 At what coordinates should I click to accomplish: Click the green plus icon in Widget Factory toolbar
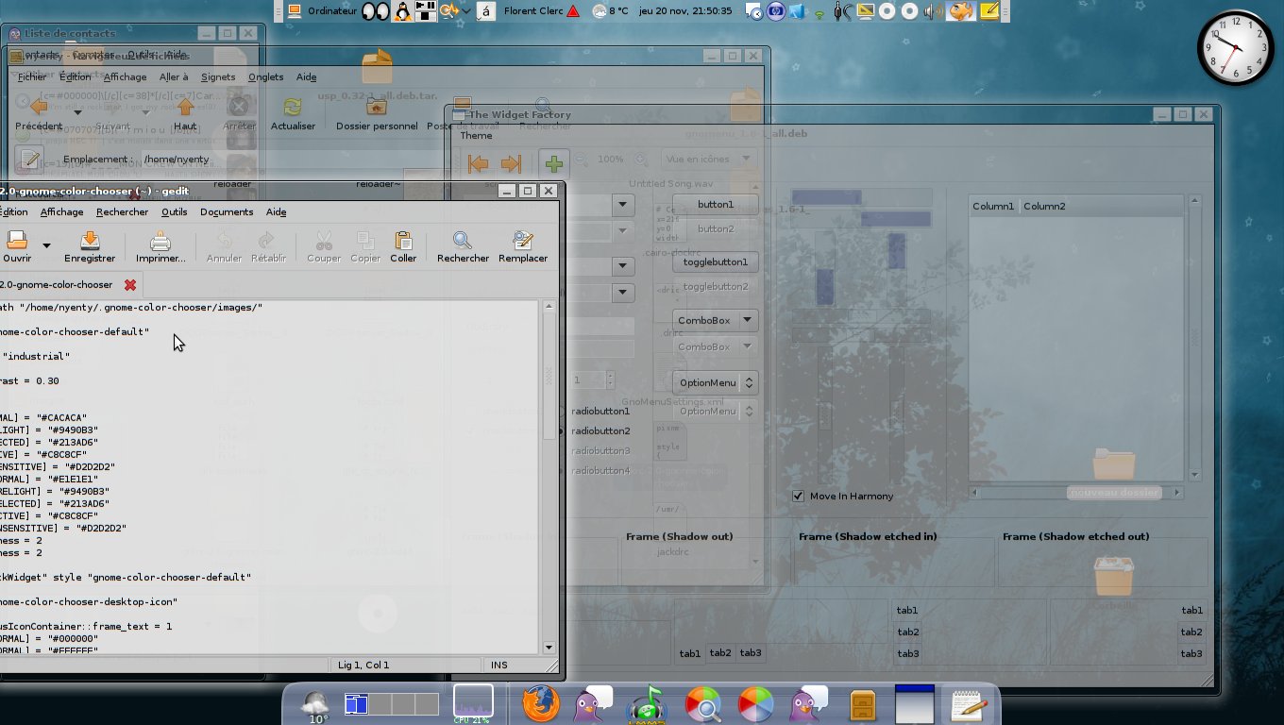click(x=554, y=163)
